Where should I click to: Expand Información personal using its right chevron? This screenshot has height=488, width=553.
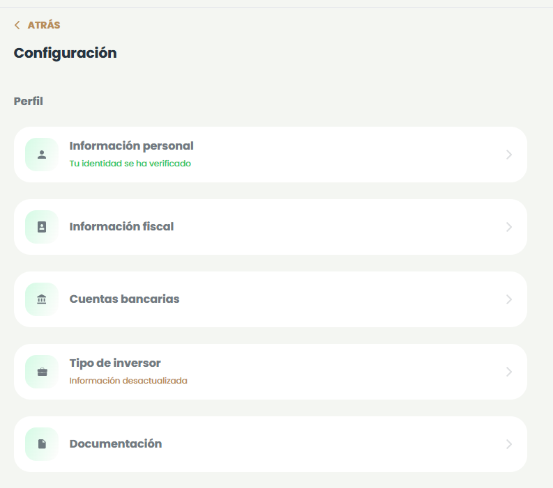pyautogui.click(x=509, y=155)
